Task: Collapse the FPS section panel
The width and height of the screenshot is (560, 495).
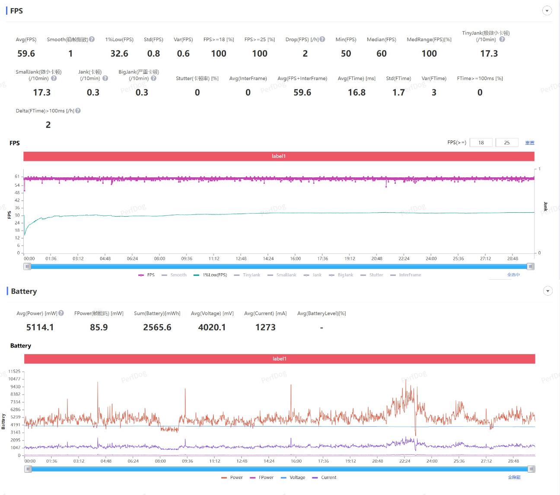Action: 547,11
